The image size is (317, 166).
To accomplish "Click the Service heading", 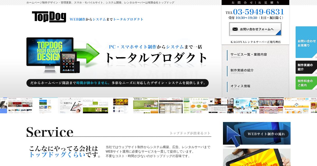I will (x=50, y=132).
